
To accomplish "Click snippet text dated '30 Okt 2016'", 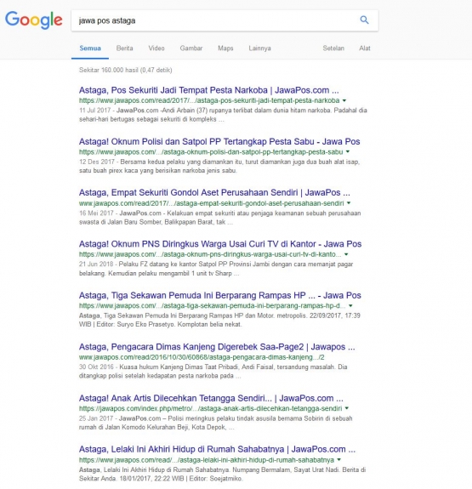I will tap(213, 372).
